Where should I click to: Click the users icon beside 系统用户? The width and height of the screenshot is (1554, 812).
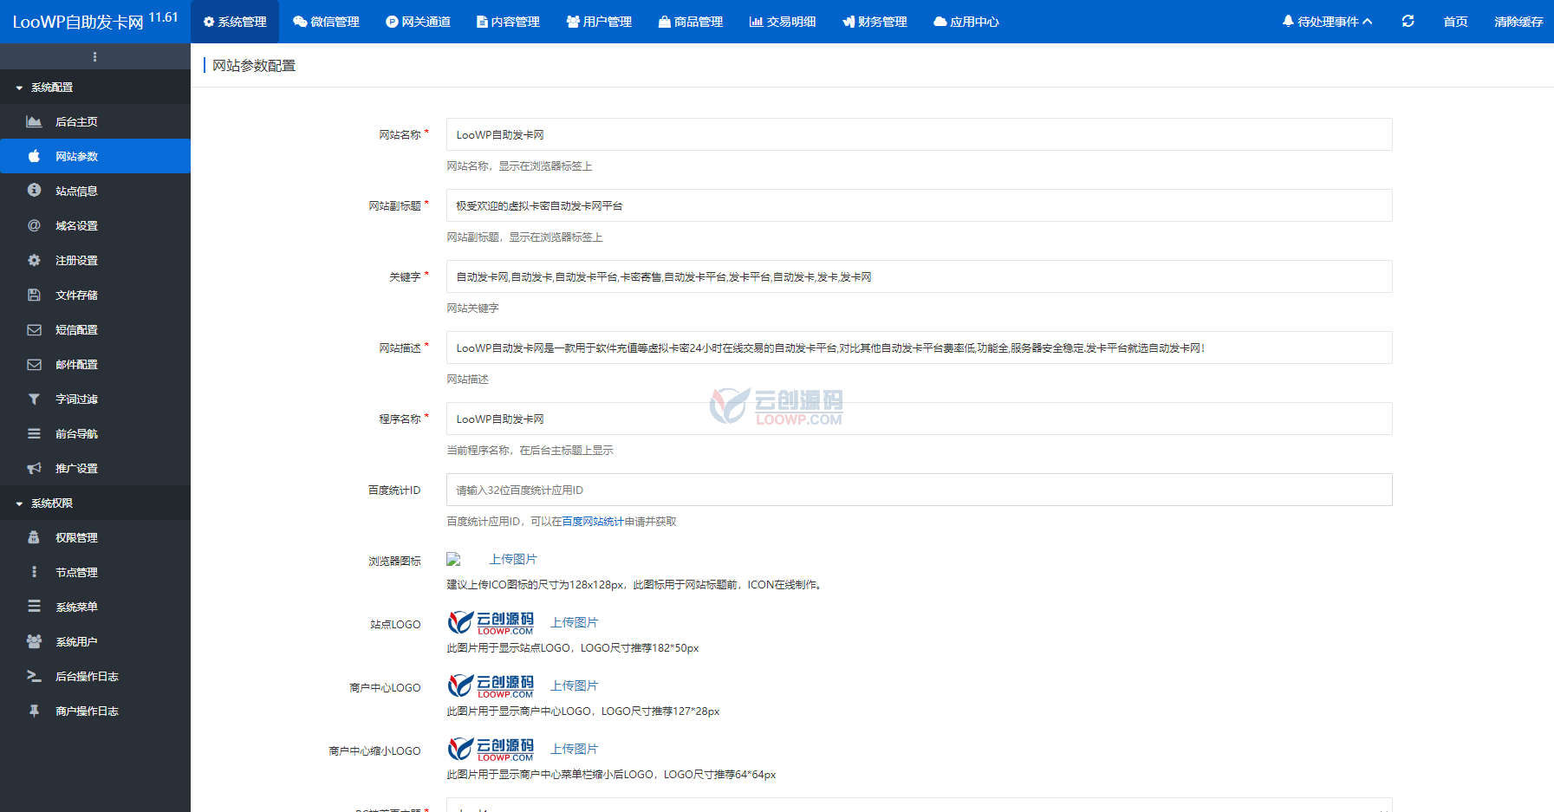point(34,641)
